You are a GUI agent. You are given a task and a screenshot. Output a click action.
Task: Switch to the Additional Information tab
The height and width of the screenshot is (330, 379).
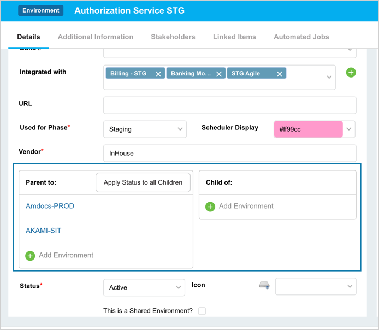(x=96, y=37)
